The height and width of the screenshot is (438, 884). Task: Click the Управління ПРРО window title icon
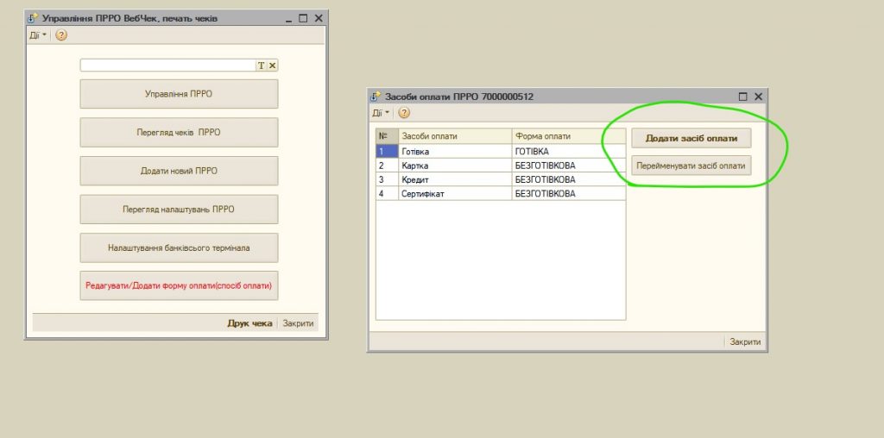(x=35, y=18)
